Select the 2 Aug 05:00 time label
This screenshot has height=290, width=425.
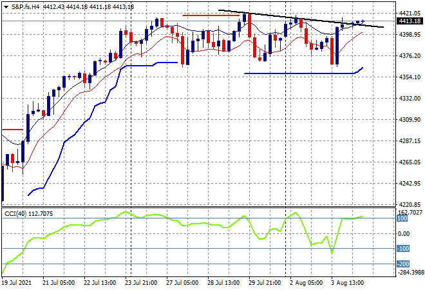click(307, 283)
